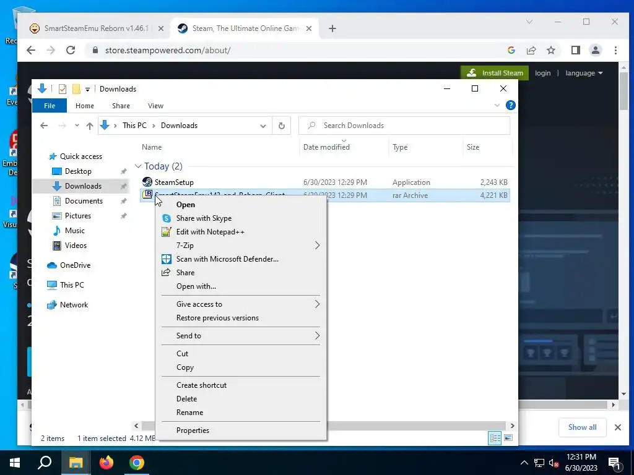Click the Steam login link
The width and height of the screenshot is (634, 475).
[542, 73]
